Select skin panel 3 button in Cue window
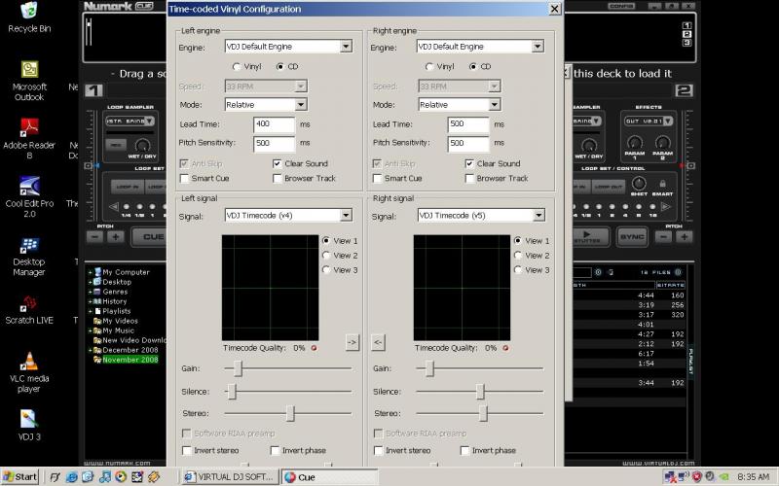Viewport: 779px width, 486px height. tap(686, 42)
